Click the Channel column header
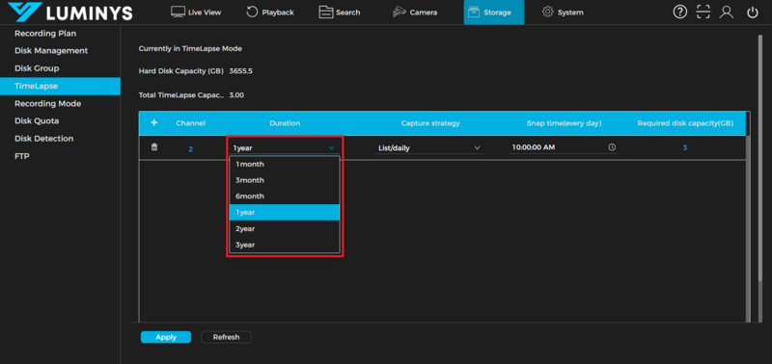This screenshot has height=364, width=772. pos(190,123)
